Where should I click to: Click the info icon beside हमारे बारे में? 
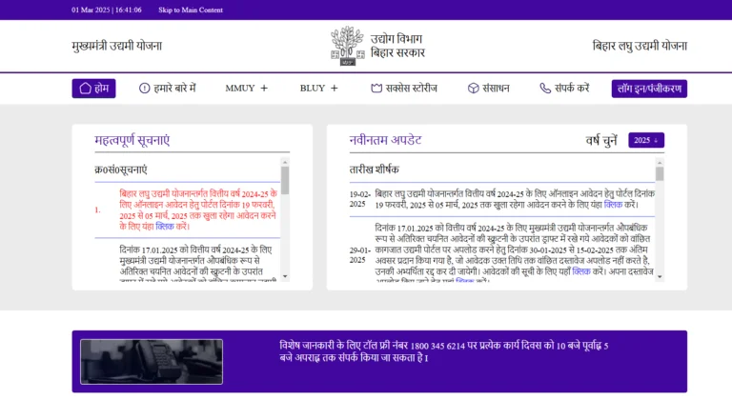144,88
